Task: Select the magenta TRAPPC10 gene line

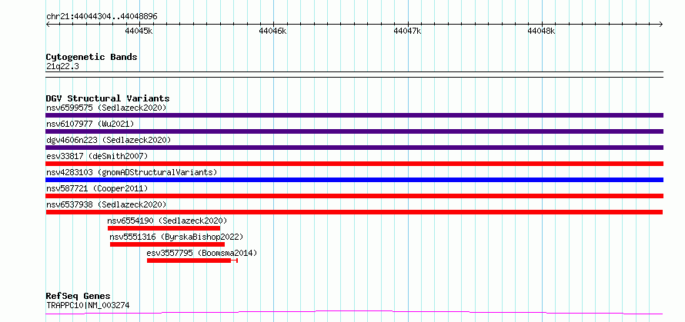Action: (x=354, y=313)
